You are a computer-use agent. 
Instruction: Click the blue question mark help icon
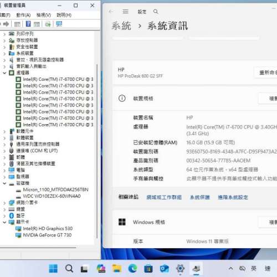coord(28,24)
